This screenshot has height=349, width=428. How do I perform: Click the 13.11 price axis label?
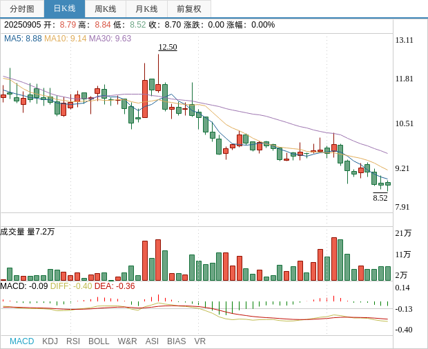pos(405,40)
